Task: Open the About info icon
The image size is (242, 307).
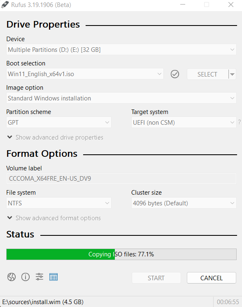Action: tap(26, 277)
